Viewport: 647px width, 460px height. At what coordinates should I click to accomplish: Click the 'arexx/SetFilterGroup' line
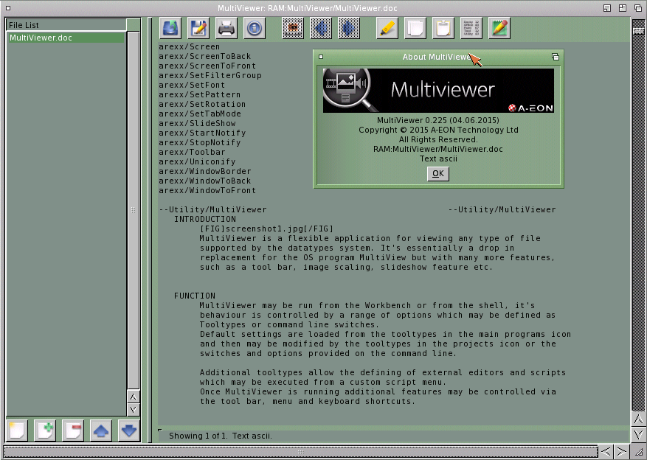pos(210,75)
